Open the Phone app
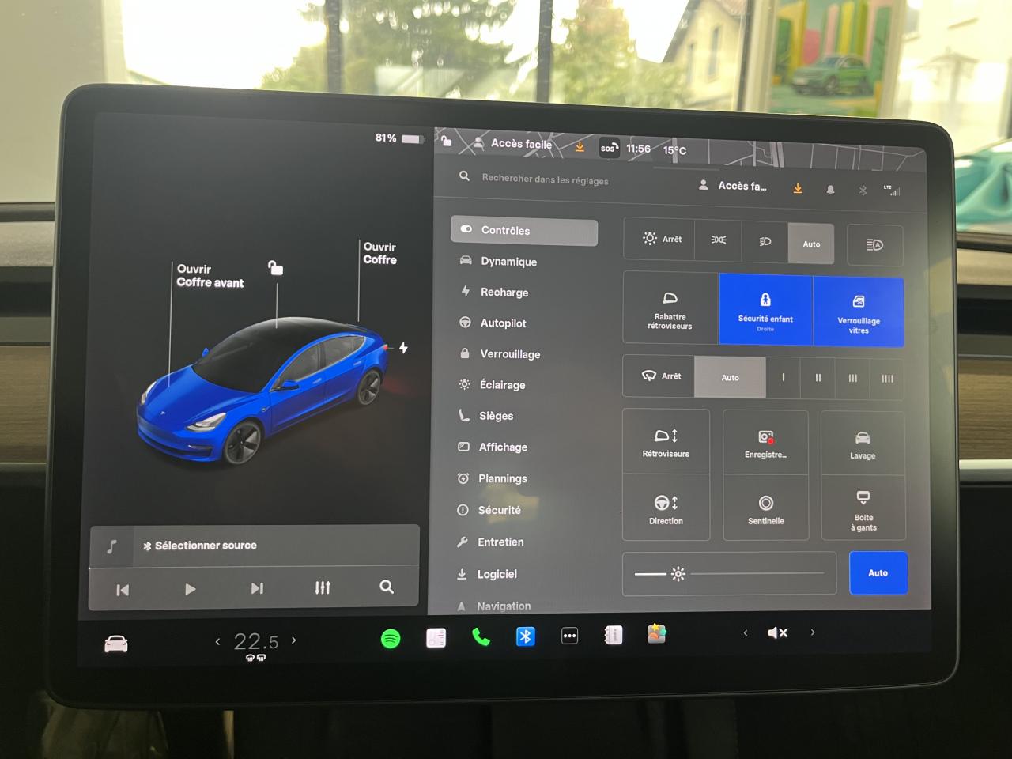The height and width of the screenshot is (759, 1012). point(481,636)
